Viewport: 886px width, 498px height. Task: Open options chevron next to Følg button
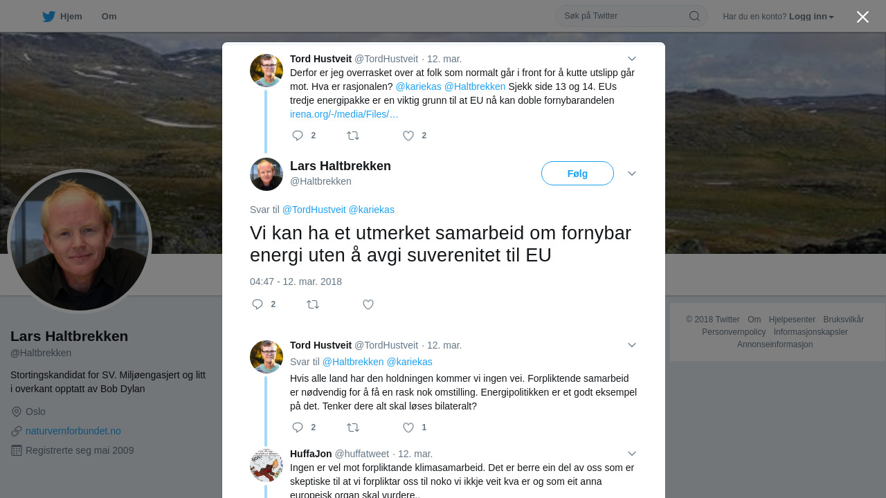pyautogui.click(x=632, y=174)
